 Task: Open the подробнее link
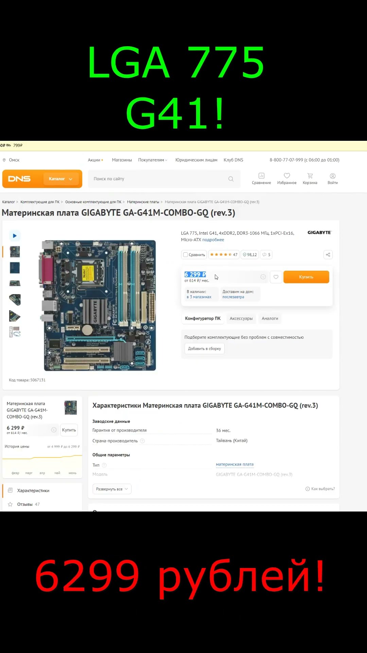pos(213,240)
